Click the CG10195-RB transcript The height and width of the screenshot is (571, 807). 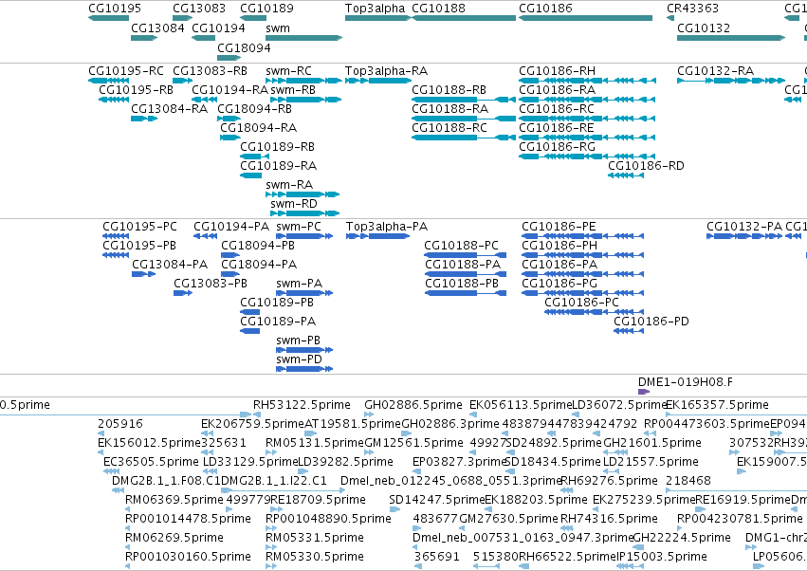pos(114,100)
